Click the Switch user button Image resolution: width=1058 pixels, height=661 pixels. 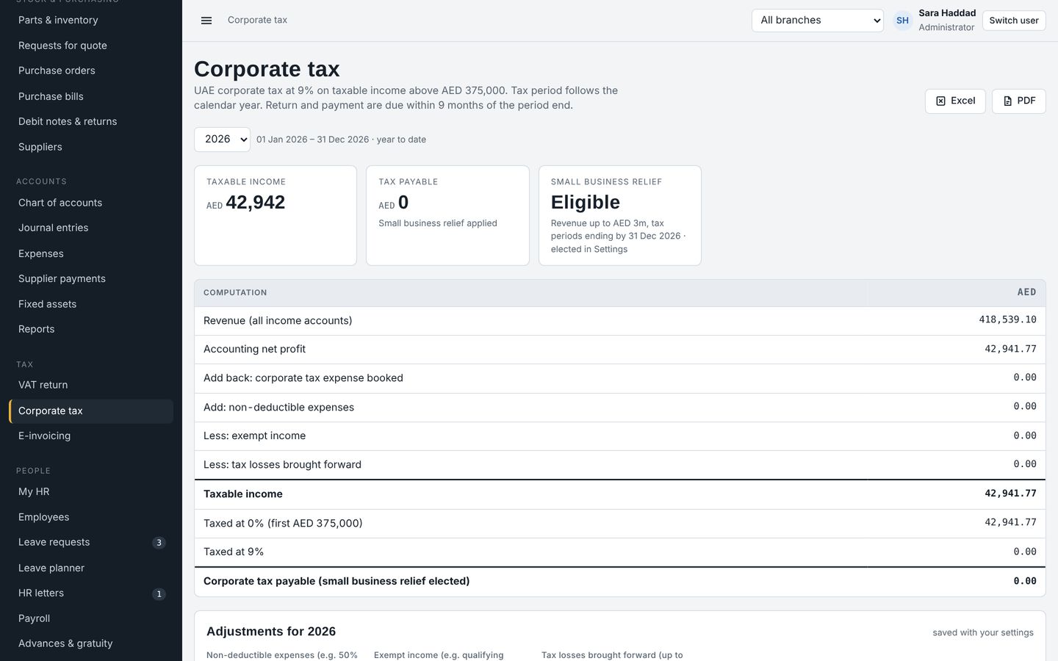coord(1013,21)
